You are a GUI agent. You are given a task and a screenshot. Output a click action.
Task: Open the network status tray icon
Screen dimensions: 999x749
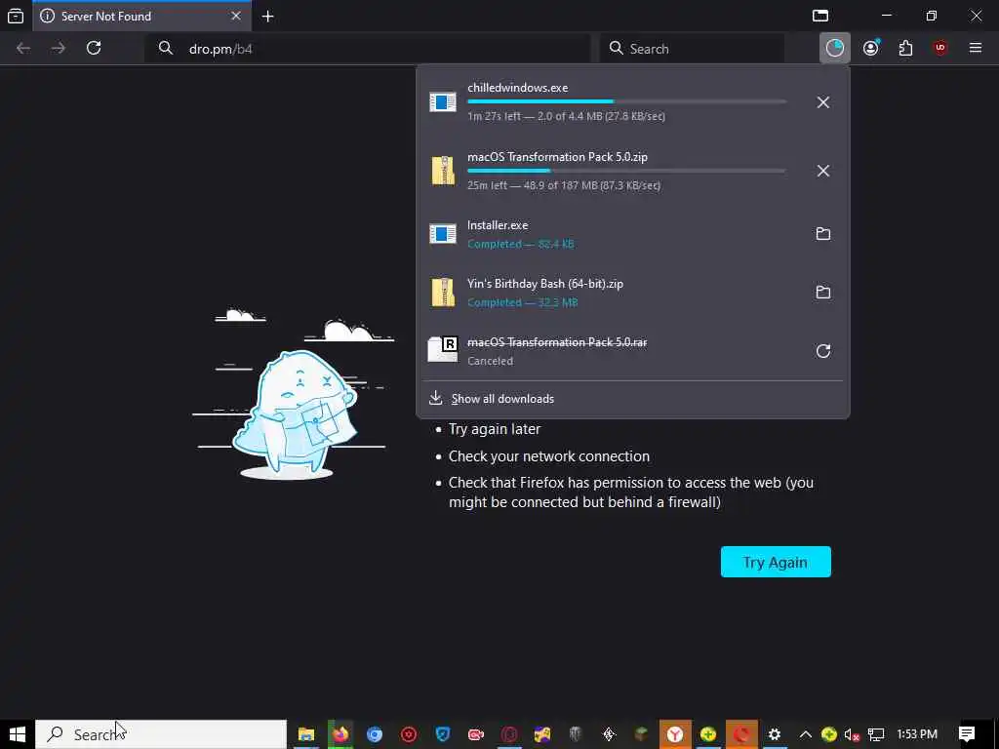pyautogui.click(x=876, y=735)
